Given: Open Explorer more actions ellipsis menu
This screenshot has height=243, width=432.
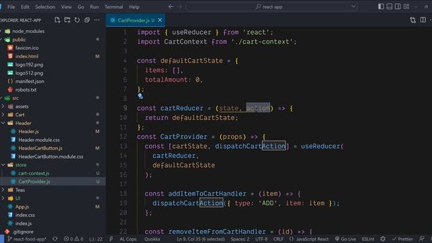Looking at the screenshot, I should point(97,20).
